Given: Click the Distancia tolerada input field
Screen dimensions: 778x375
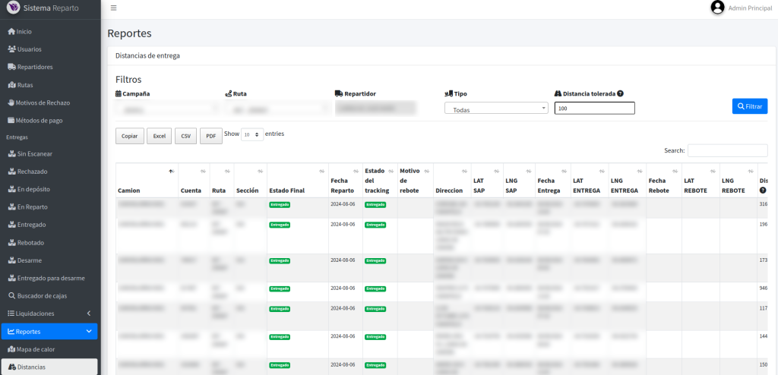Looking at the screenshot, I should pos(594,108).
